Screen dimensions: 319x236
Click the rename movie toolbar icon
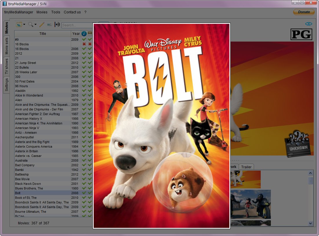49,25
